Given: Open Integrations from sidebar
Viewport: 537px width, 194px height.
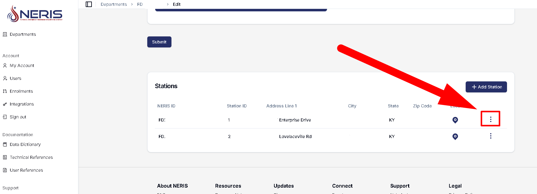Looking at the screenshot, I should click(22, 104).
